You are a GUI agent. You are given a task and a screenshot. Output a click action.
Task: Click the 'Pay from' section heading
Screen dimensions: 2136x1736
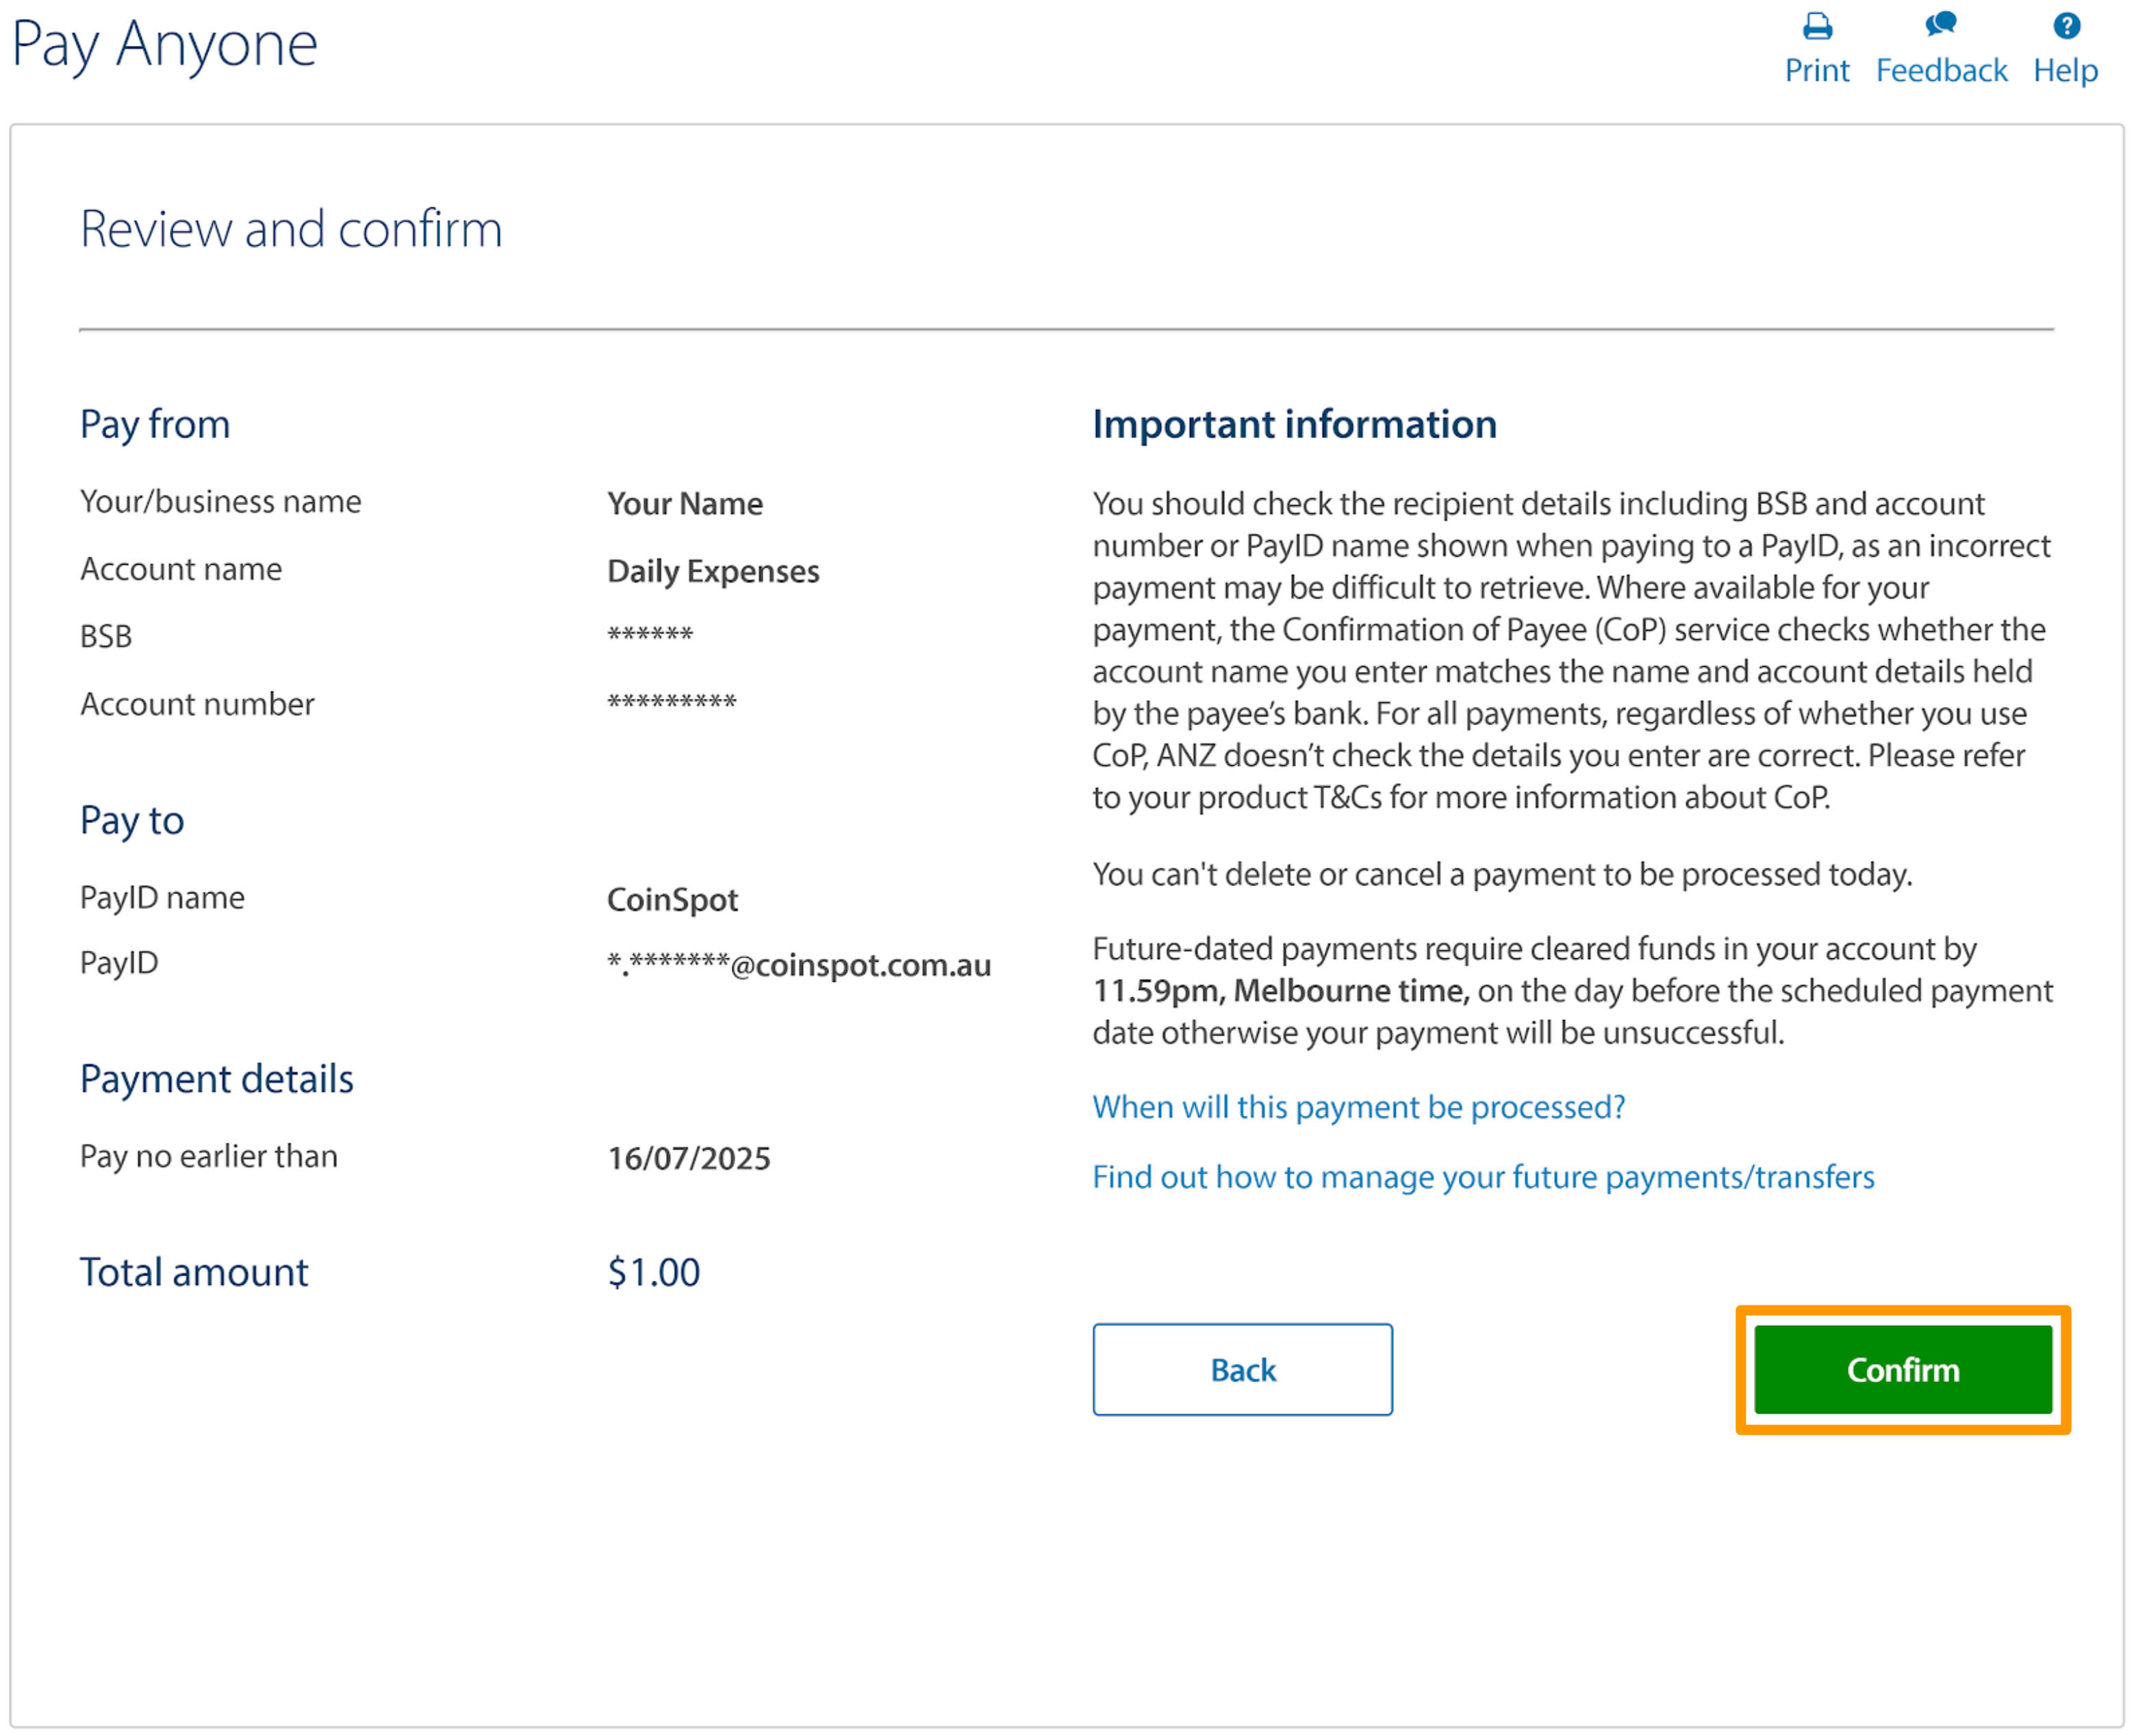[x=155, y=425]
